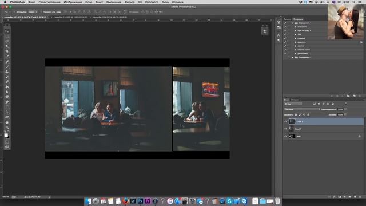Select the Crop tool

7,51
